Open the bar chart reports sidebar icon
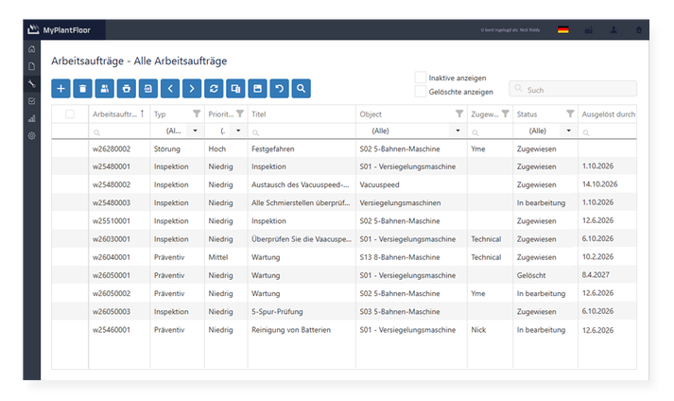The width and height of the screenshot is (674, 401). click(x=32, y=118)
